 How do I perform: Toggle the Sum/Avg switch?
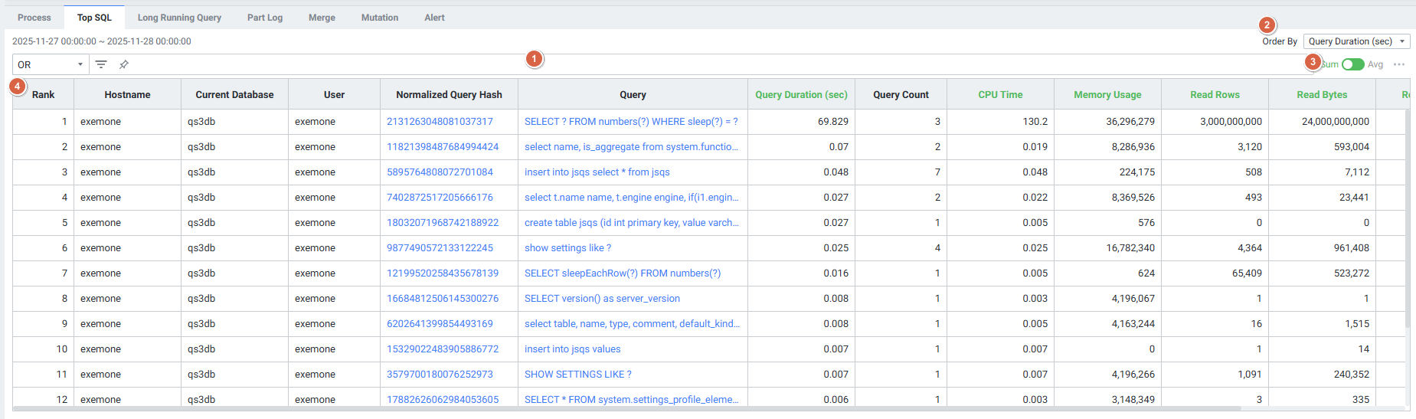[x=1352, y=64]
